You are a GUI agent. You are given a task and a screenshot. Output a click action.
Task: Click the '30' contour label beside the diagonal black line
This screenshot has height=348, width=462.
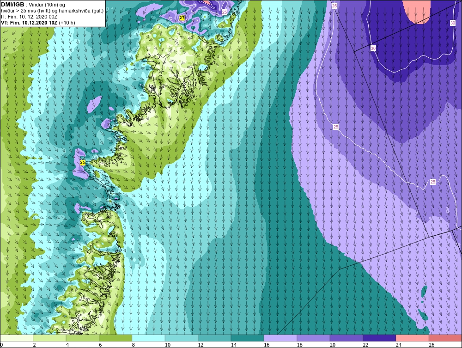tap(373, 48)
